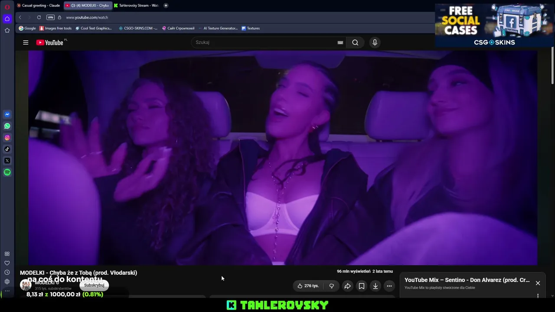555x312 pixels.
Task: Open the MODELKI channel avatar
Action: click(x=26, y=285)
